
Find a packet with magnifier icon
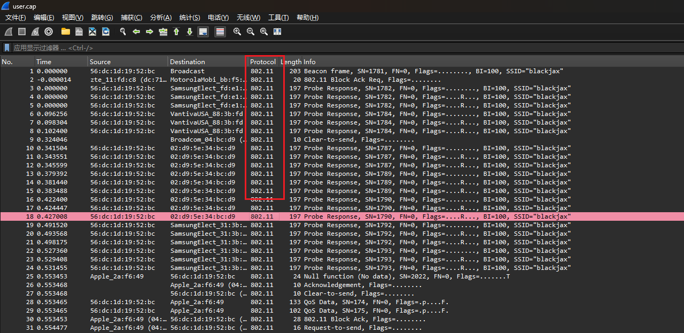tap(123, 32)
